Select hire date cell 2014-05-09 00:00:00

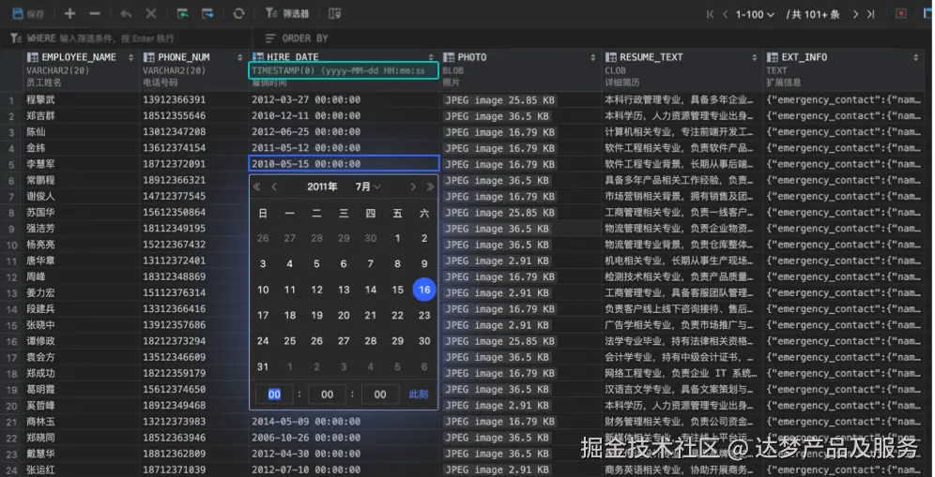coord(344,422)
